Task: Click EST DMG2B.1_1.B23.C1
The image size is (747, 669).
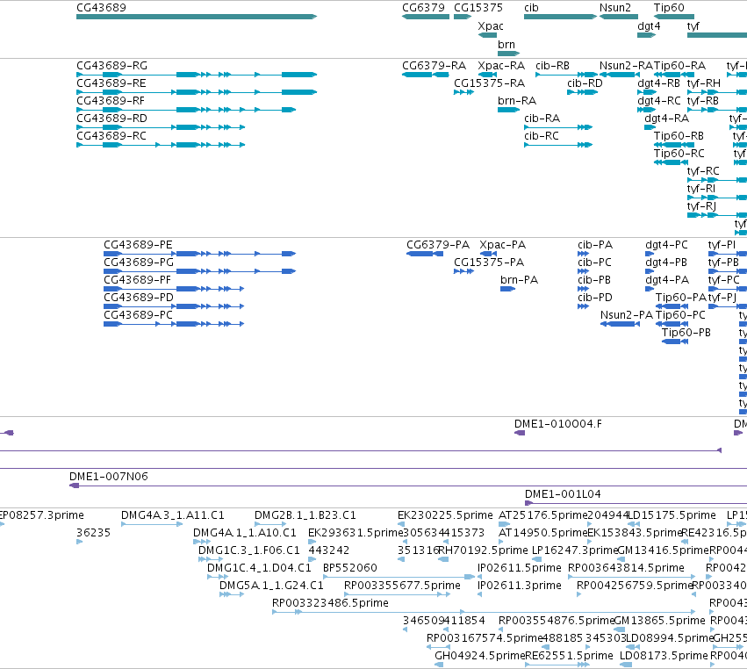Action: [x=270, y=524]
